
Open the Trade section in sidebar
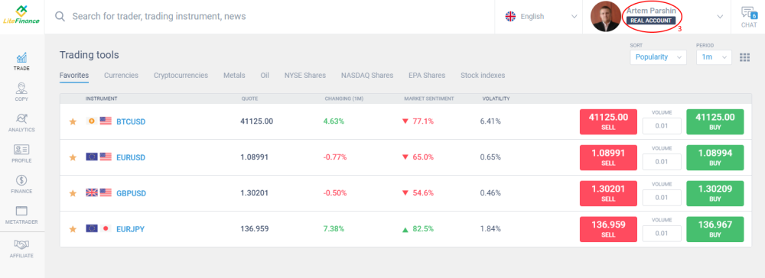coord(21,62)
